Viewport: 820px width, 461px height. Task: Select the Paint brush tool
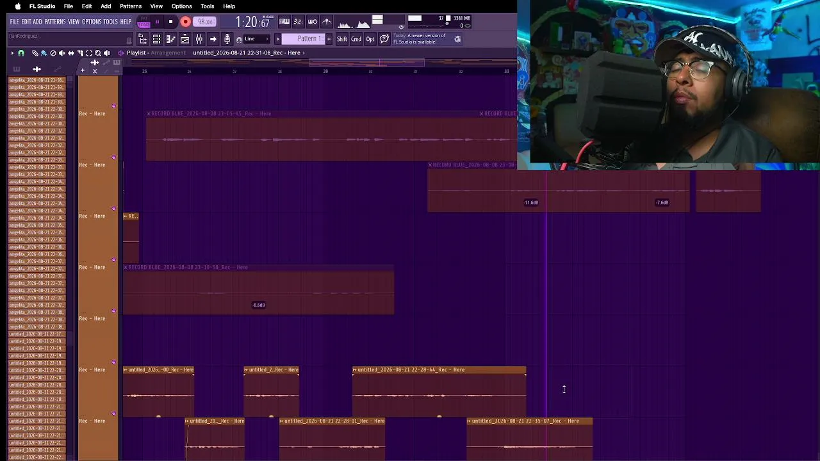(44, 53)
